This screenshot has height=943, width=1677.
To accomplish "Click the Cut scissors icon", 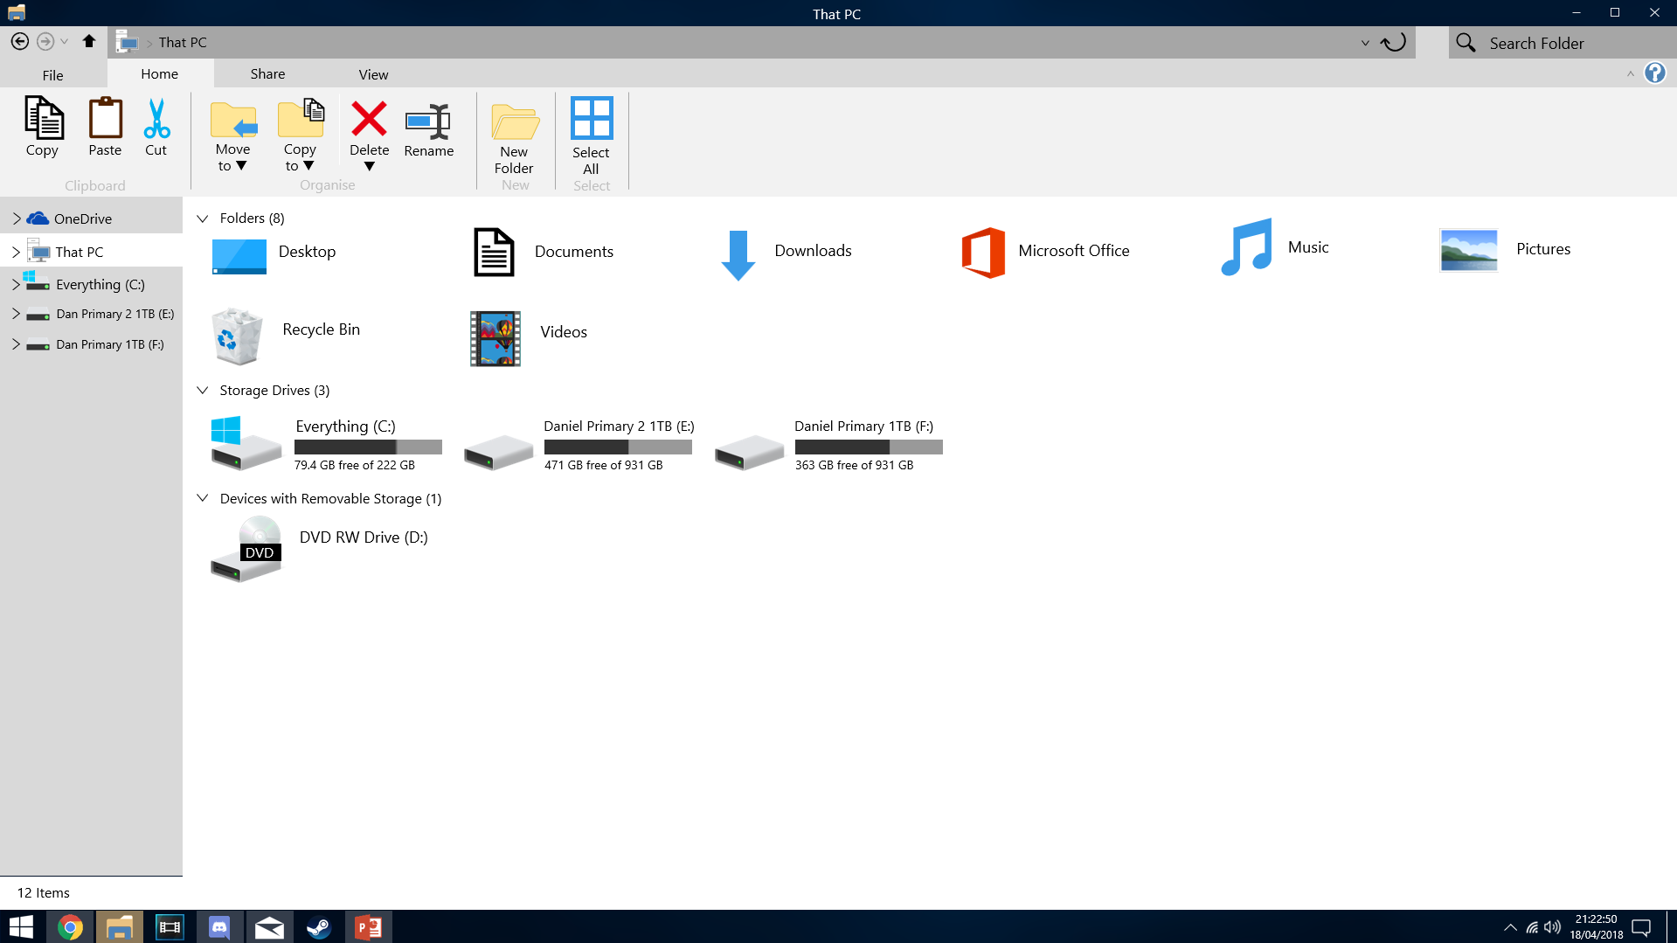I will 156,119.
